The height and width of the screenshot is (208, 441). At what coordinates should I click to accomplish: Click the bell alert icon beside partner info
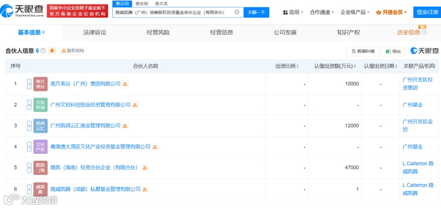tap(52, 51)
